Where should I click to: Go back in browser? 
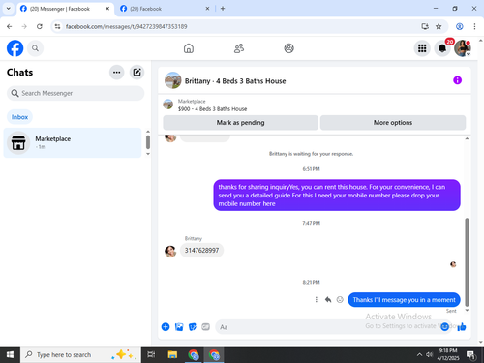coord(10,26)
